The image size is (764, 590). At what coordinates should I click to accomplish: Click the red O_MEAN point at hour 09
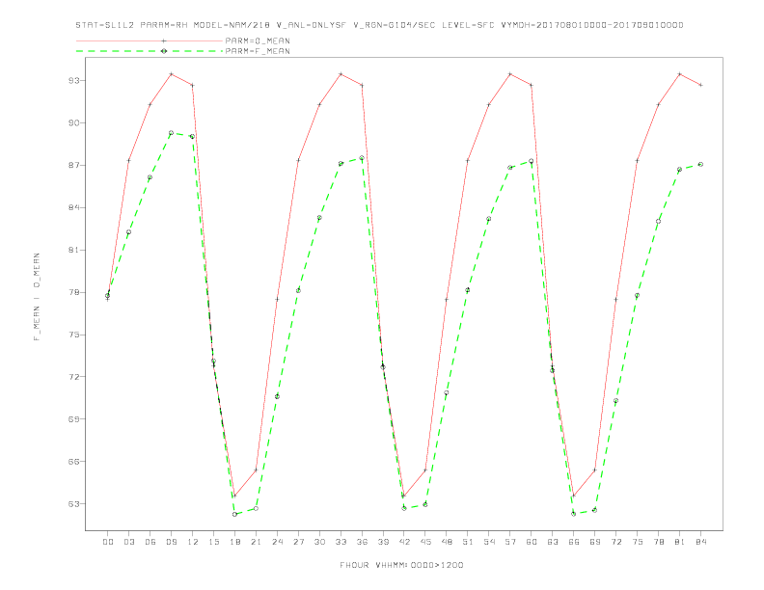coord(171,74)
